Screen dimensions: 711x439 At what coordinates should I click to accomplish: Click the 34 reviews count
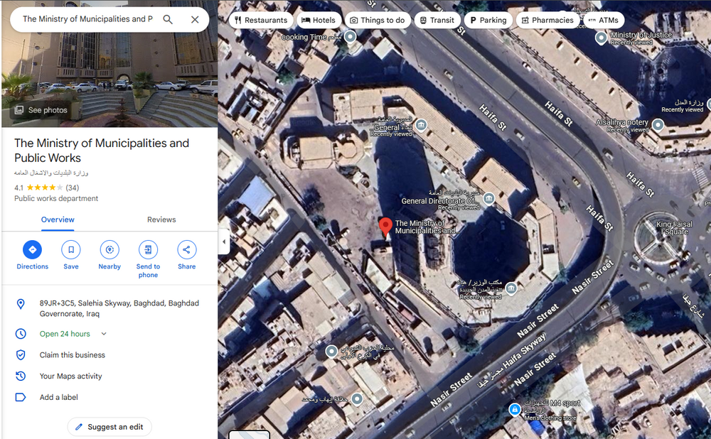click(72, 188)
